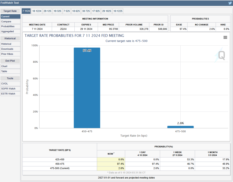The image size is (233, 182).
Task: Click the 1 MONTH column header
Action: click(213, 154)
